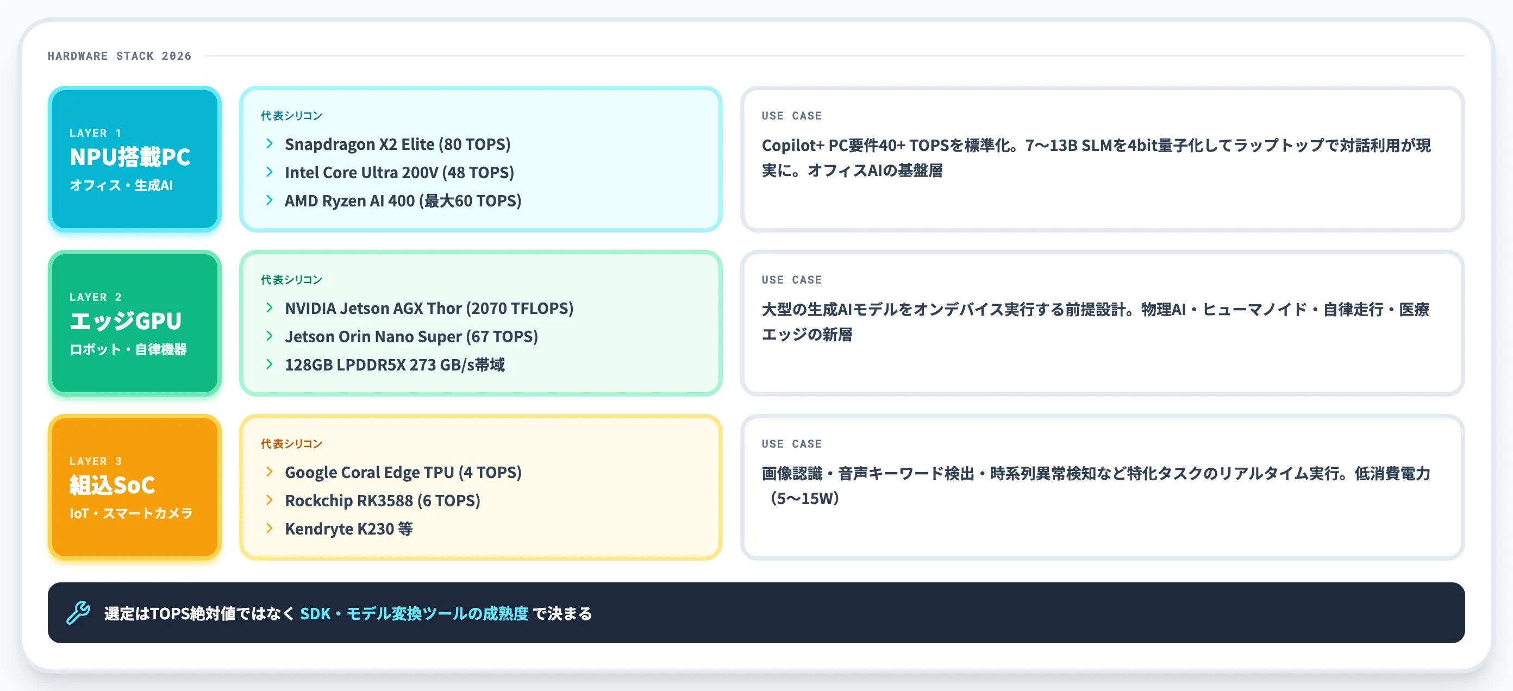Image resolution: width=1513 pixels, height=691 pixels.
Task: Select the Layer 2 エッジGPU card
Action: (134, 323)
